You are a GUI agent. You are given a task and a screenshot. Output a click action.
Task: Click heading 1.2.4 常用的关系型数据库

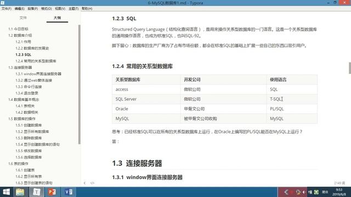[143, 66]
